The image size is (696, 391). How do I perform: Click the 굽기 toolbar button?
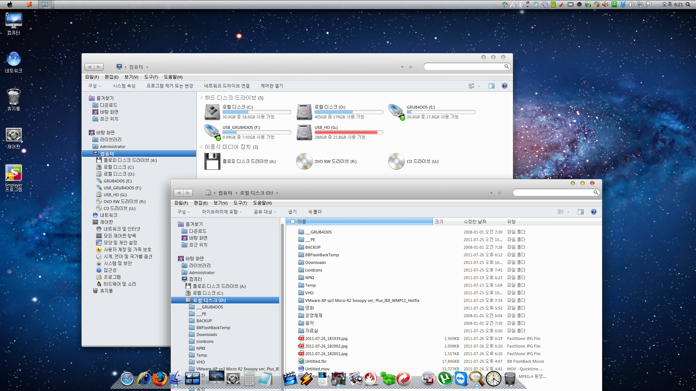(292, 212)
